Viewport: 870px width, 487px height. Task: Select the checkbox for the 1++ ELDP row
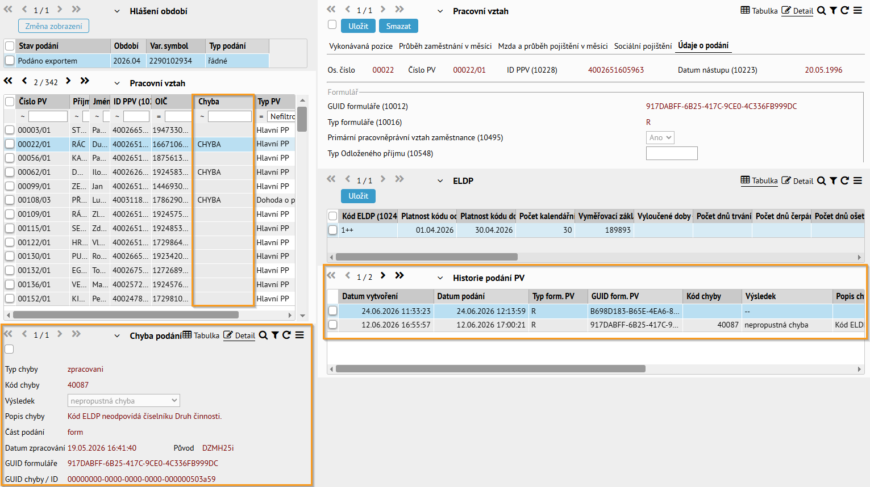click(333, 230)
